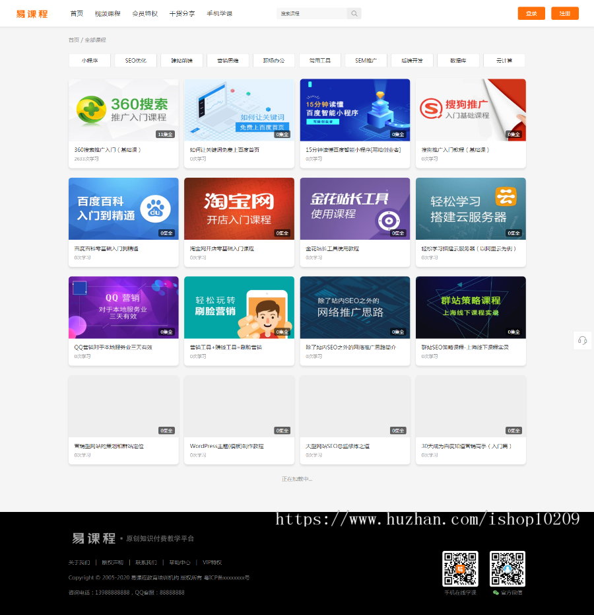Image resolution: width=594 pixels, height=615 pixels.
Task: Open the 百度百科 入门到精通 thumbnail
Action: click(123, 209)
